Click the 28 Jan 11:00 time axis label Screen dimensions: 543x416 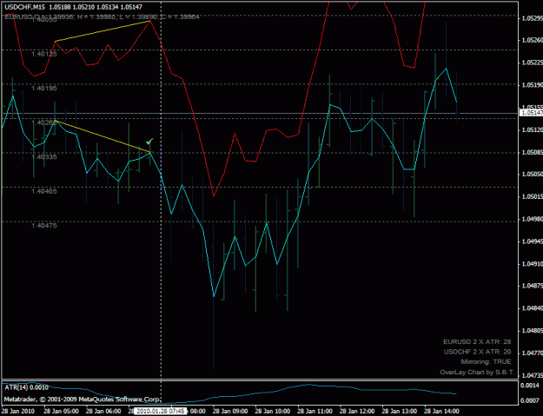pos(315,411)
